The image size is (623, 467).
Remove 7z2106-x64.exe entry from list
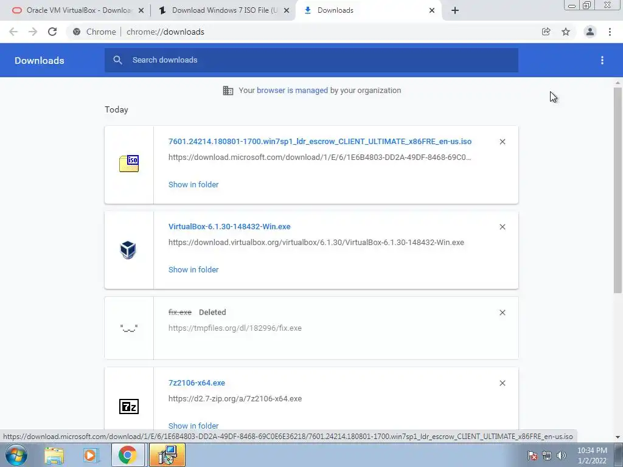point(503,383)
